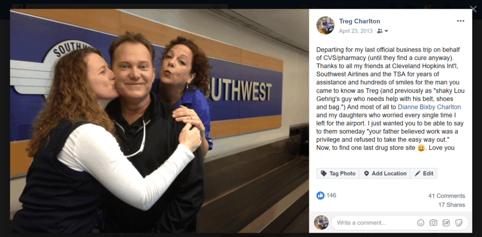View the 41 Comments
The width and height of the screenshot is (482, 237).
pos(447,196)
